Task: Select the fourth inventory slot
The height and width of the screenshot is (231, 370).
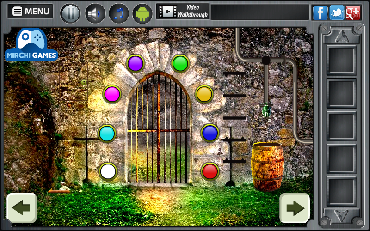Action: point(341,159)
